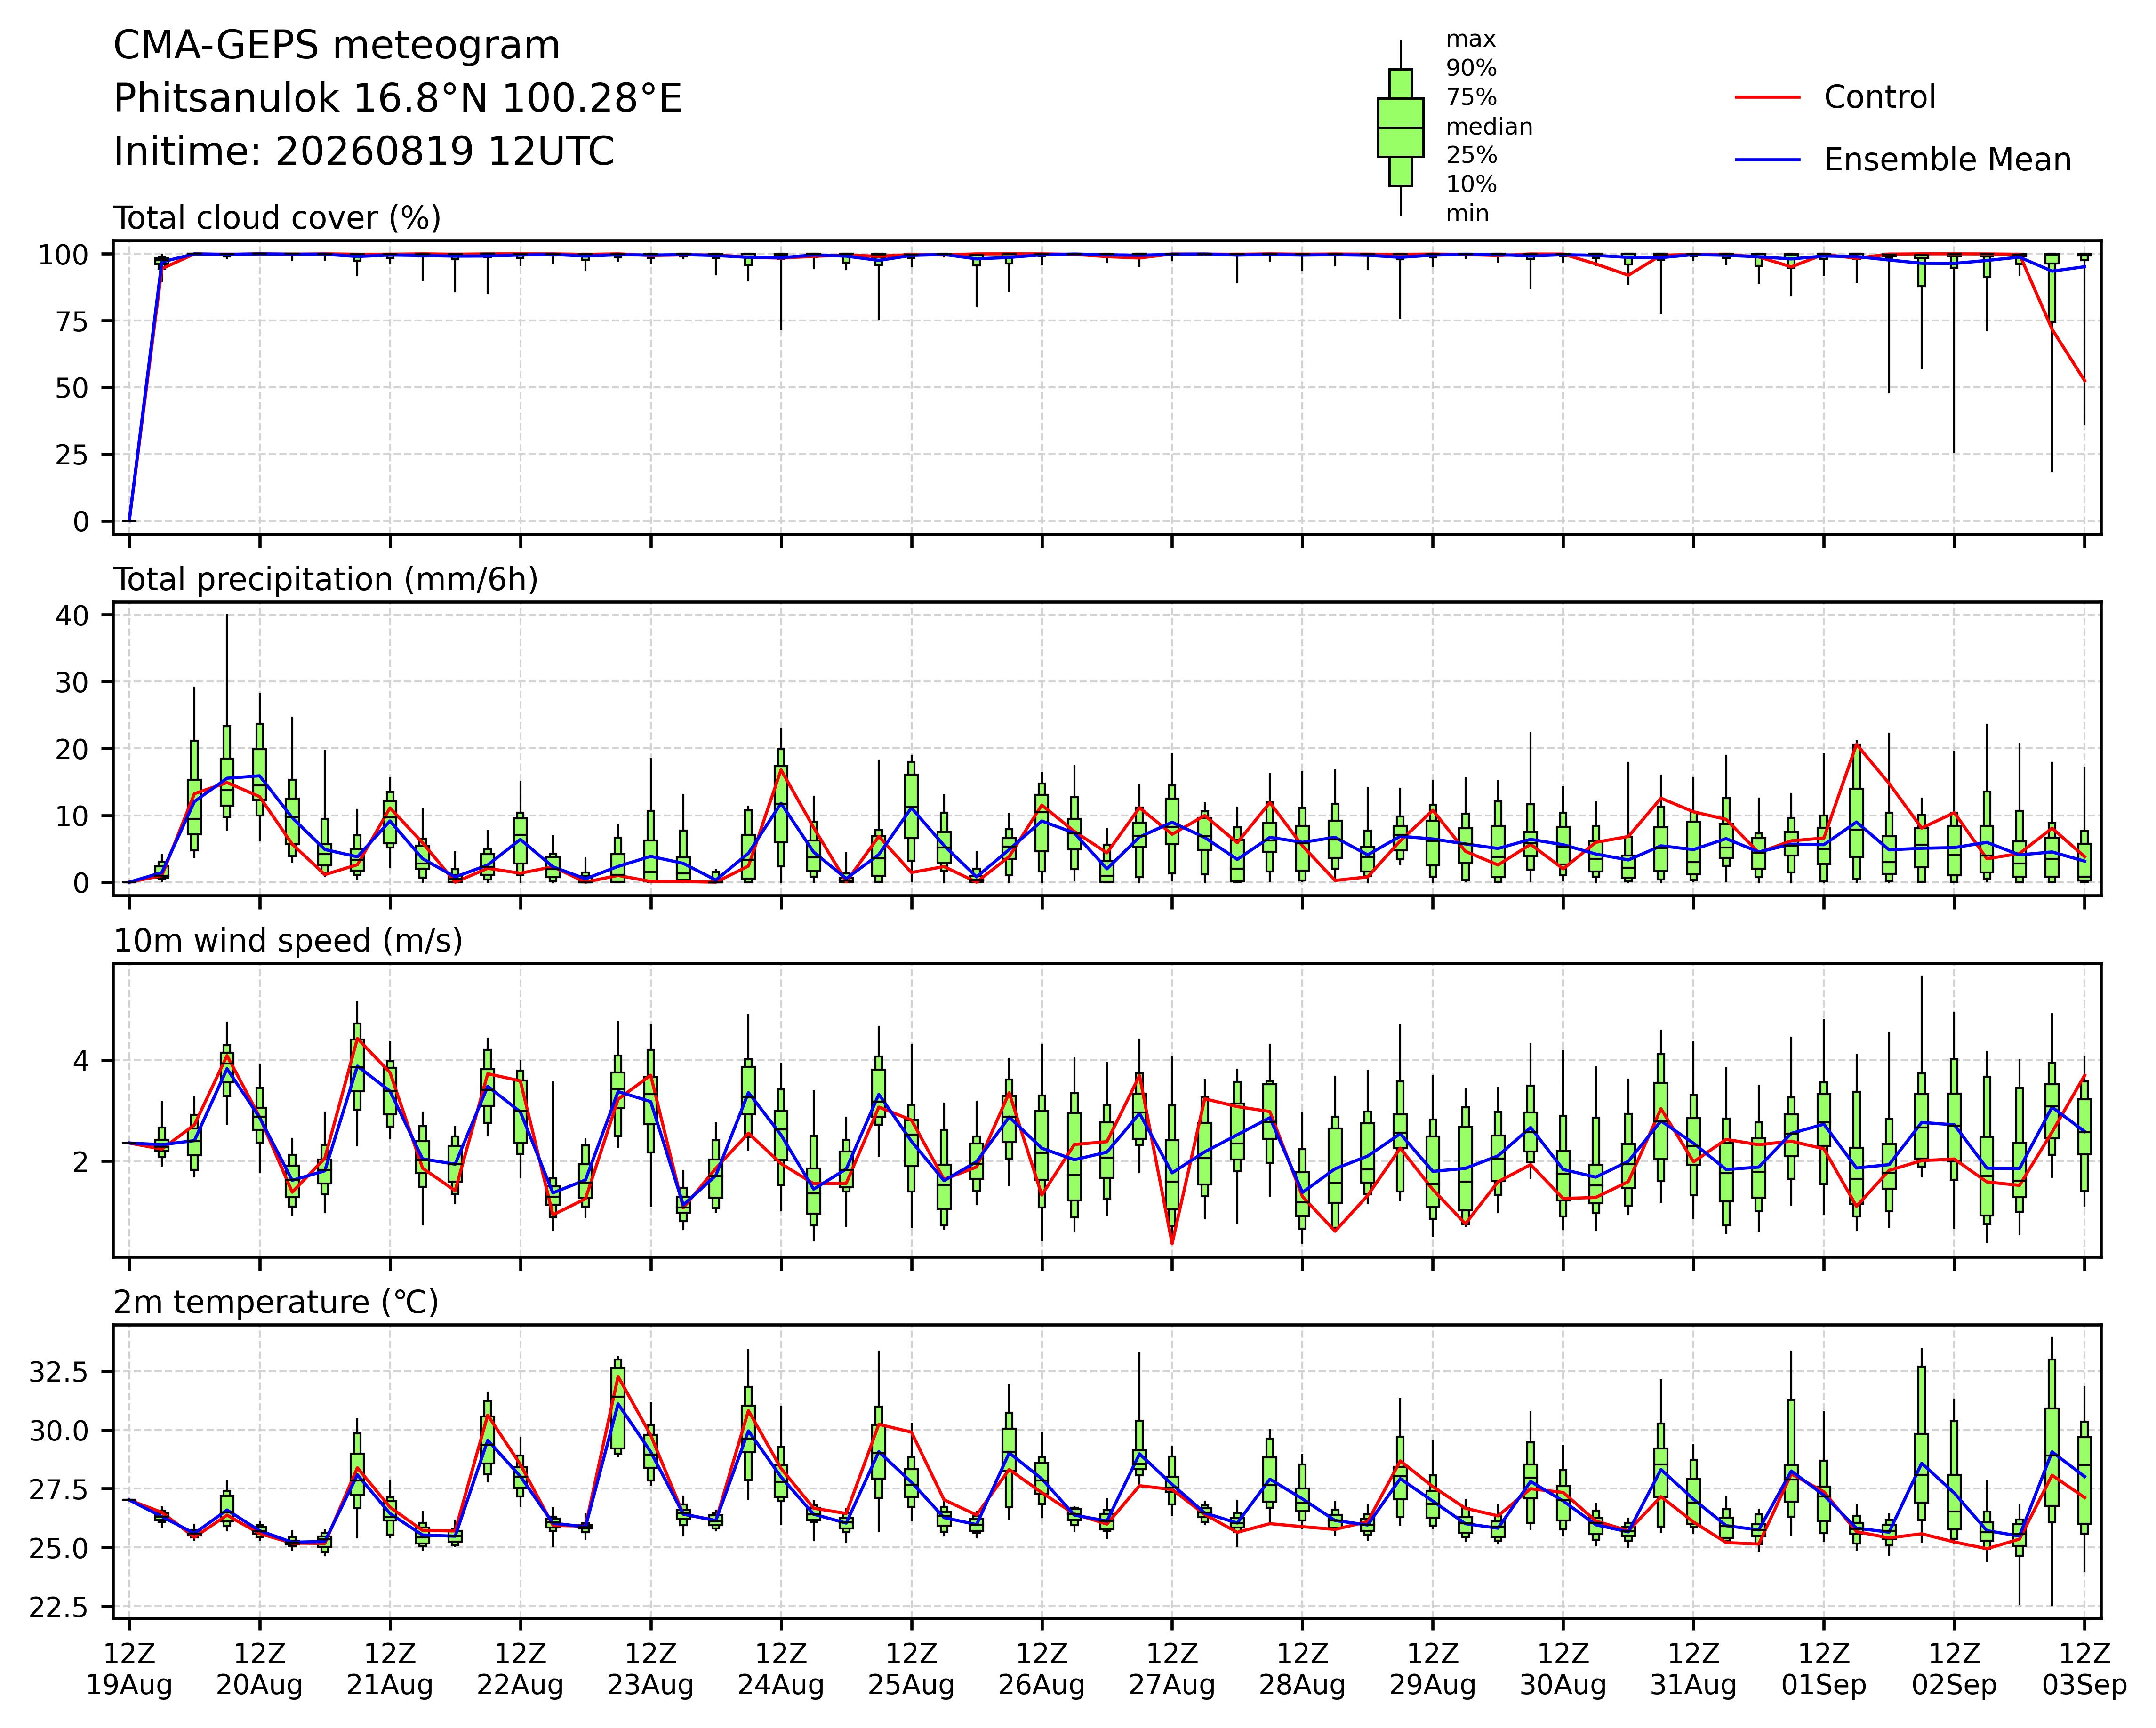Click the '12Z 30Aug' x-axis label
This screenshot has width=2156, height=1728.
click(1563, 1669)
